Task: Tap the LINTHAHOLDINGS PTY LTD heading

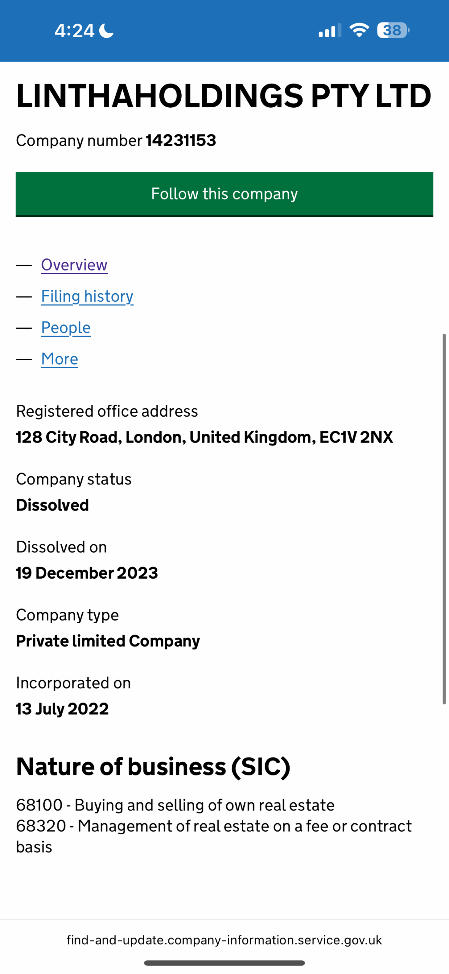Action: point(224,95)
